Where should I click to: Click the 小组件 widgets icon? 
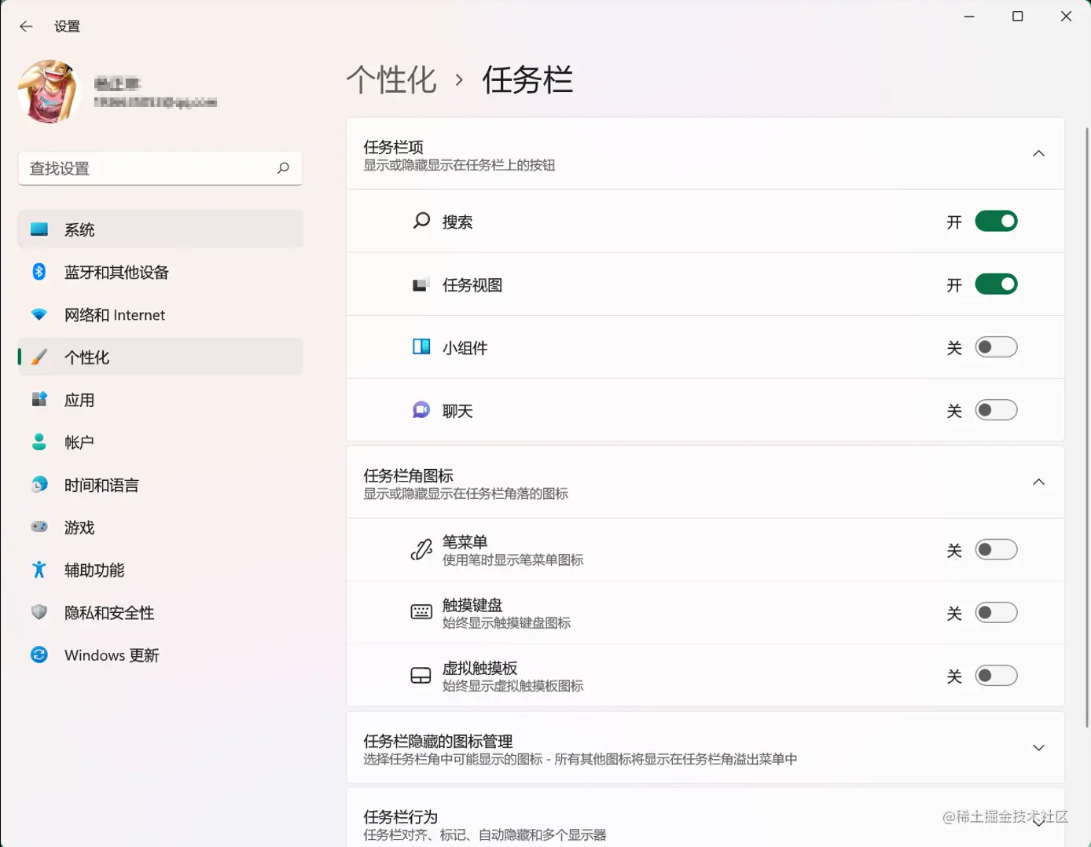421,346
